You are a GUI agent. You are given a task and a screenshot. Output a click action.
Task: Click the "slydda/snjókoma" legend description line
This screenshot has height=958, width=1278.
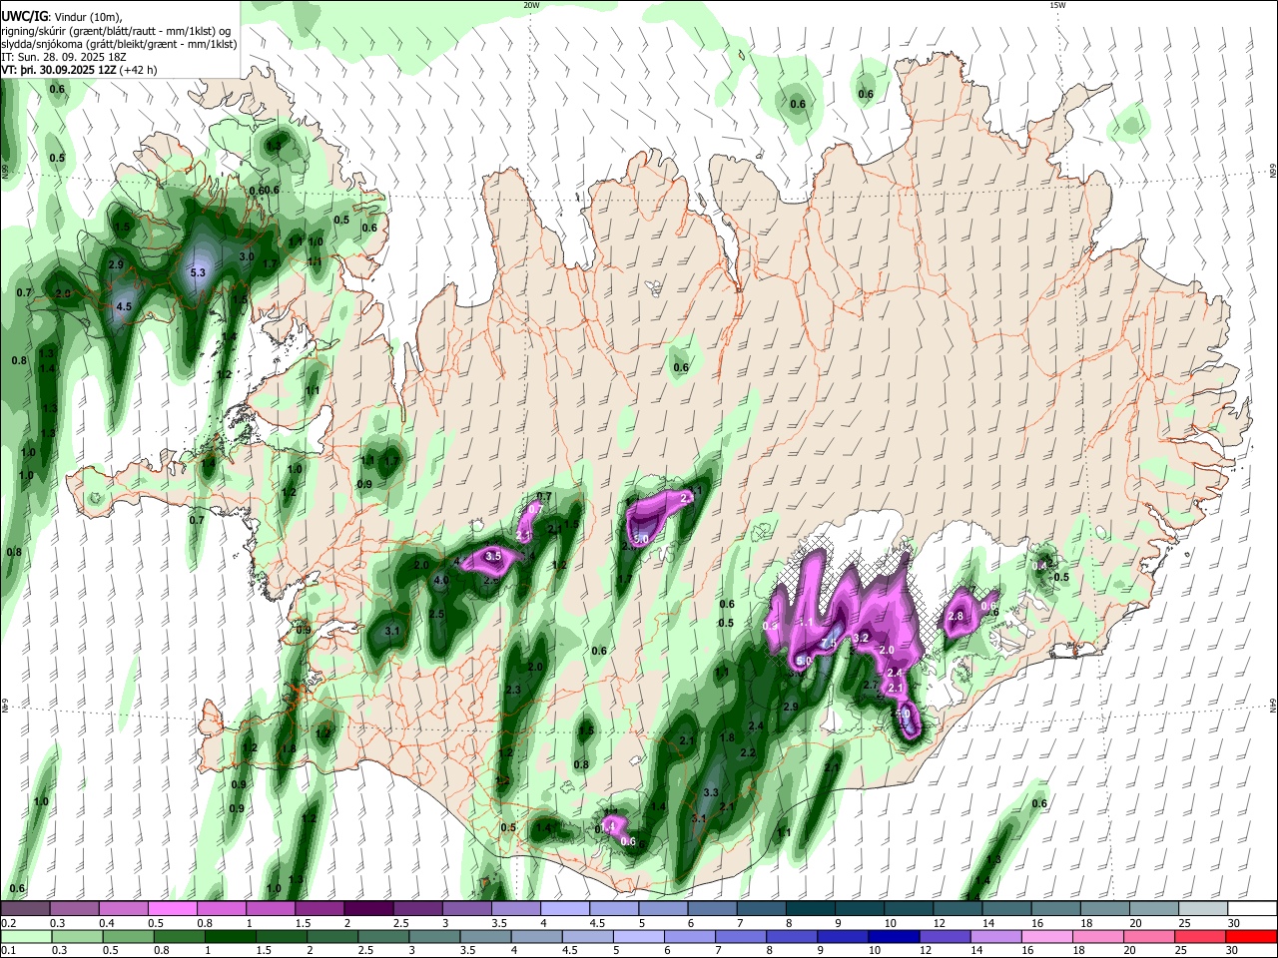tap(120, 44)
